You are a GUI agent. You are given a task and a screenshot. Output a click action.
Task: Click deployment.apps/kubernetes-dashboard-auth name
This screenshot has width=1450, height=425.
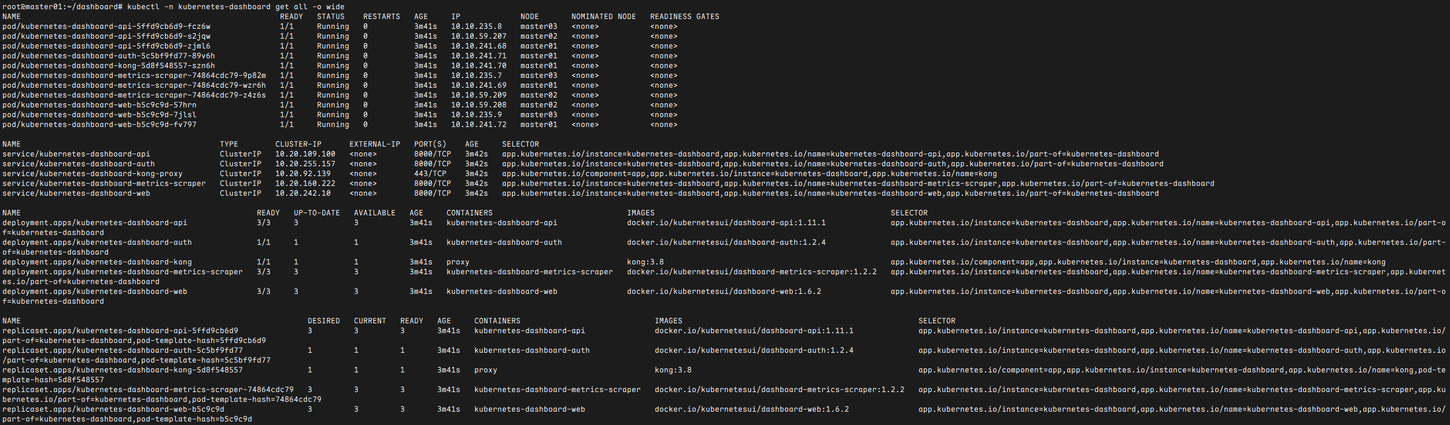[97, 243]
